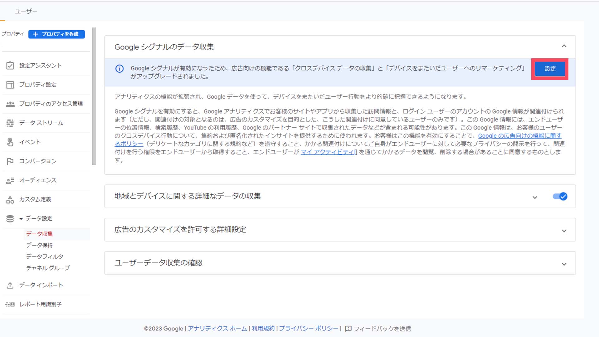
Task: Expand 広告のカスタマイズを許可する詳細設定 chevron
Action: click(564, 231)
